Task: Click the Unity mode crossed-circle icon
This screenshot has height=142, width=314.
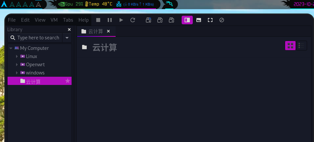Action: tap(221, 20)
